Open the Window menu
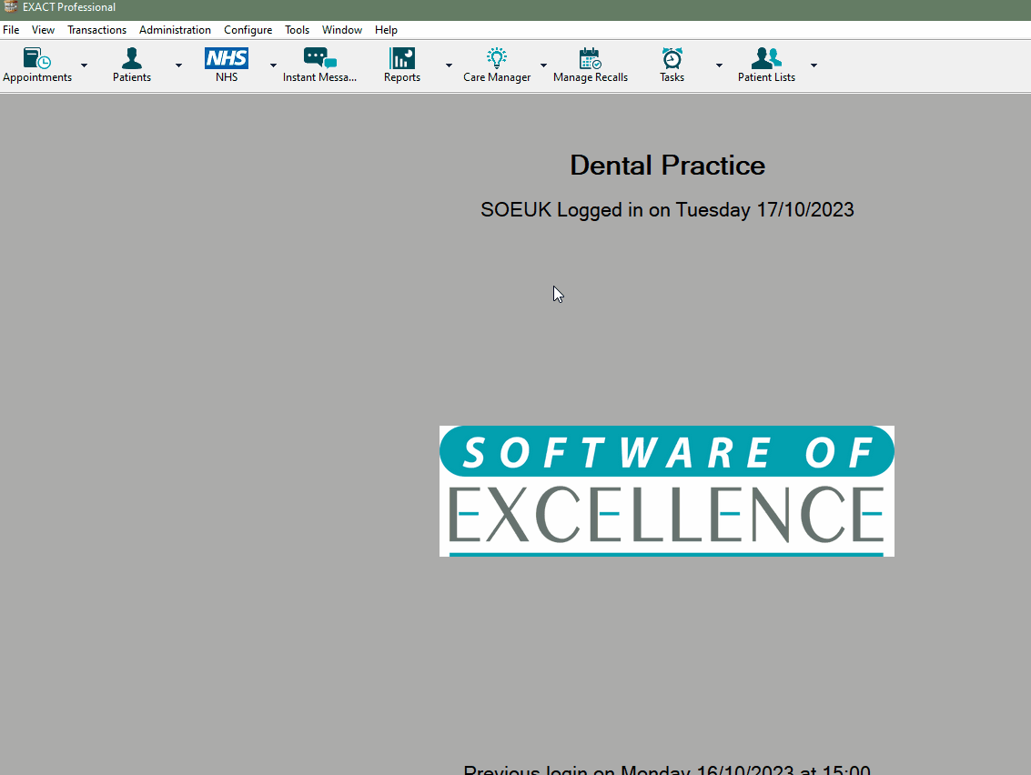The height and width of the screenshot is (775, 1031). 342,30
